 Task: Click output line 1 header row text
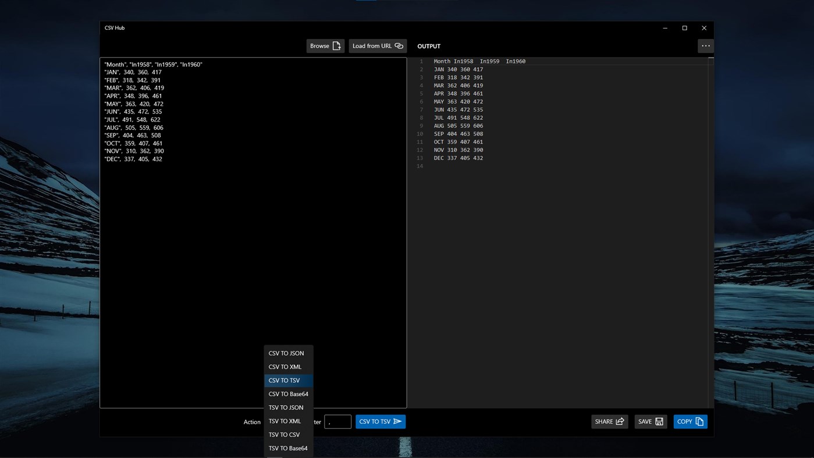pos(479,61)
